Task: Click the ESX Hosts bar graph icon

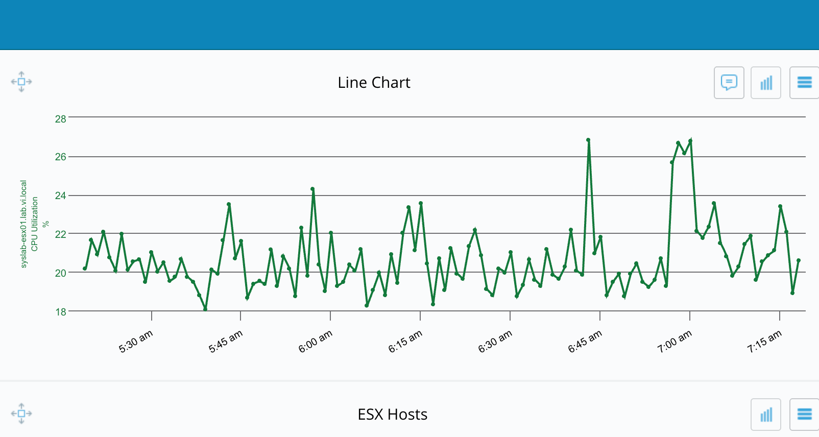Action: click(x=766, y=415)
